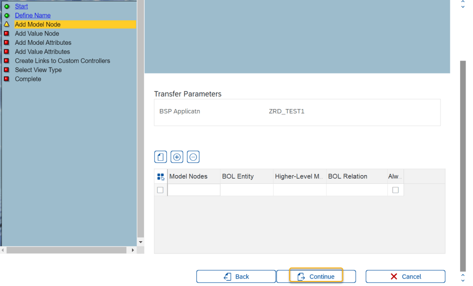Viewport: 473px width, 286px height.
Task: Click red status icon beside Add Value Node
Action: coord(6,33)
